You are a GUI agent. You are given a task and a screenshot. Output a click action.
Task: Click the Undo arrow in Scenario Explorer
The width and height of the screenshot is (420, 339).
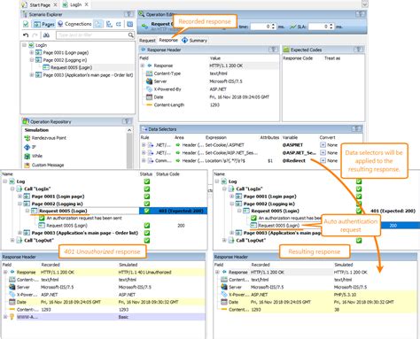26,35
